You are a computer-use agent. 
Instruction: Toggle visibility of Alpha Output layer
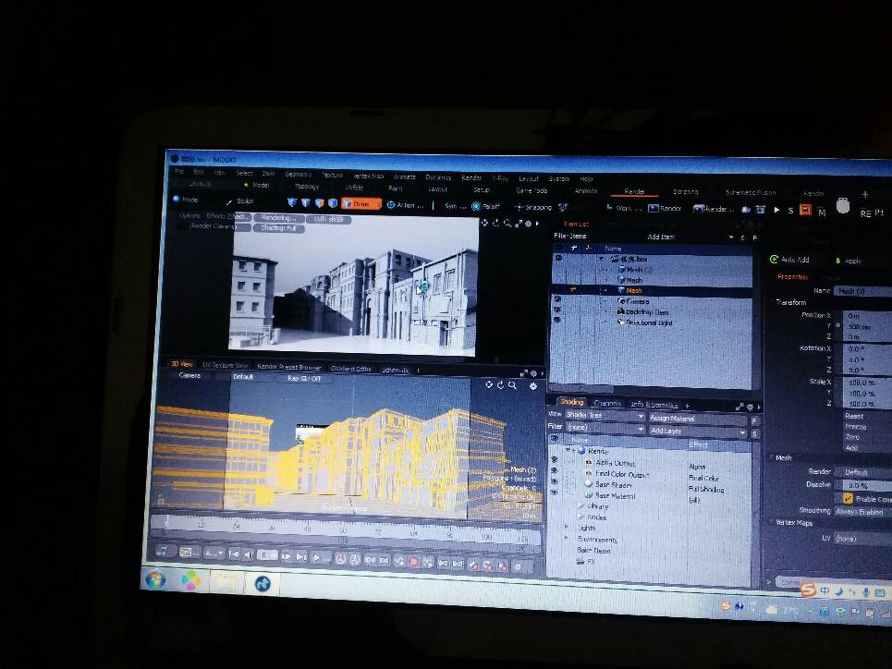tap(554, 460)
